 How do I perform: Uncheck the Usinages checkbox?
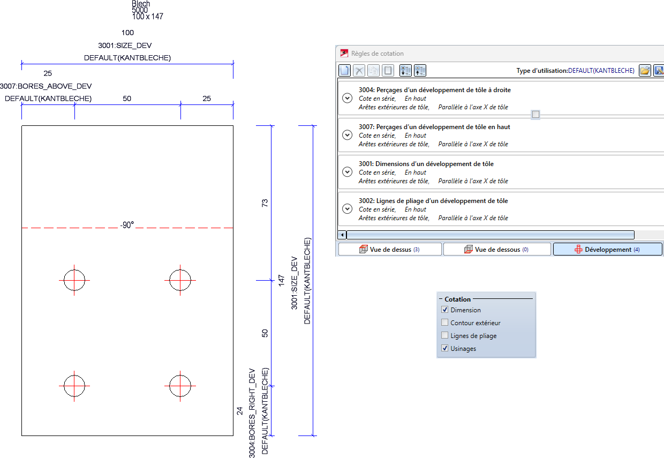point(444,349)
